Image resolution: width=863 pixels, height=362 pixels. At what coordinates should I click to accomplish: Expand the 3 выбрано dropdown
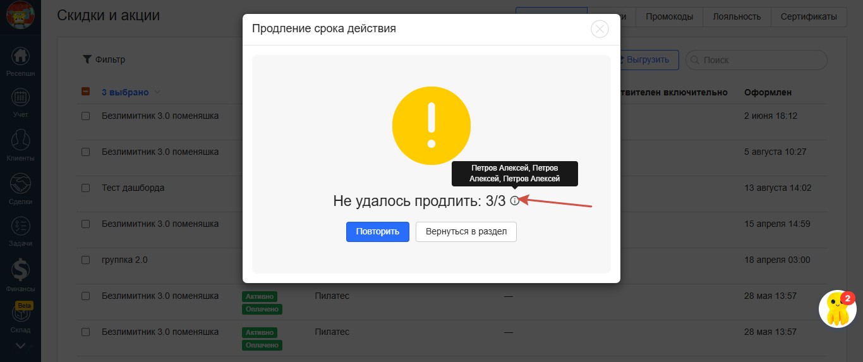(157, 92)
